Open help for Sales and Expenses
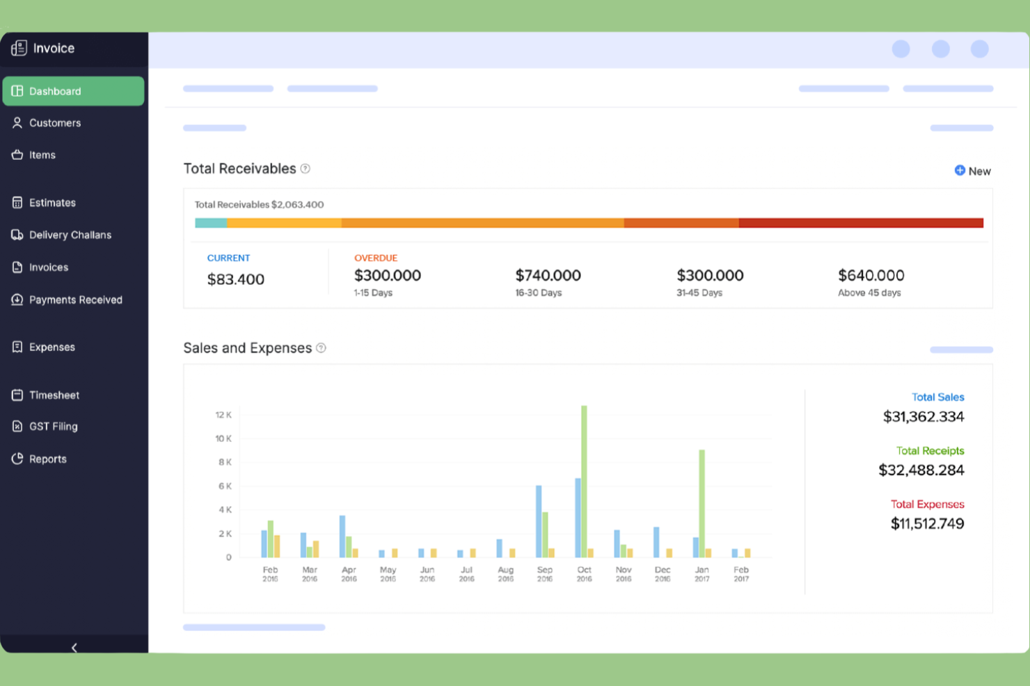Viewport: 1030px width, 686px height. pyautogui.click(x=321, y=348)
